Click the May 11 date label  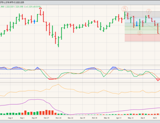(x=131, y=118)
